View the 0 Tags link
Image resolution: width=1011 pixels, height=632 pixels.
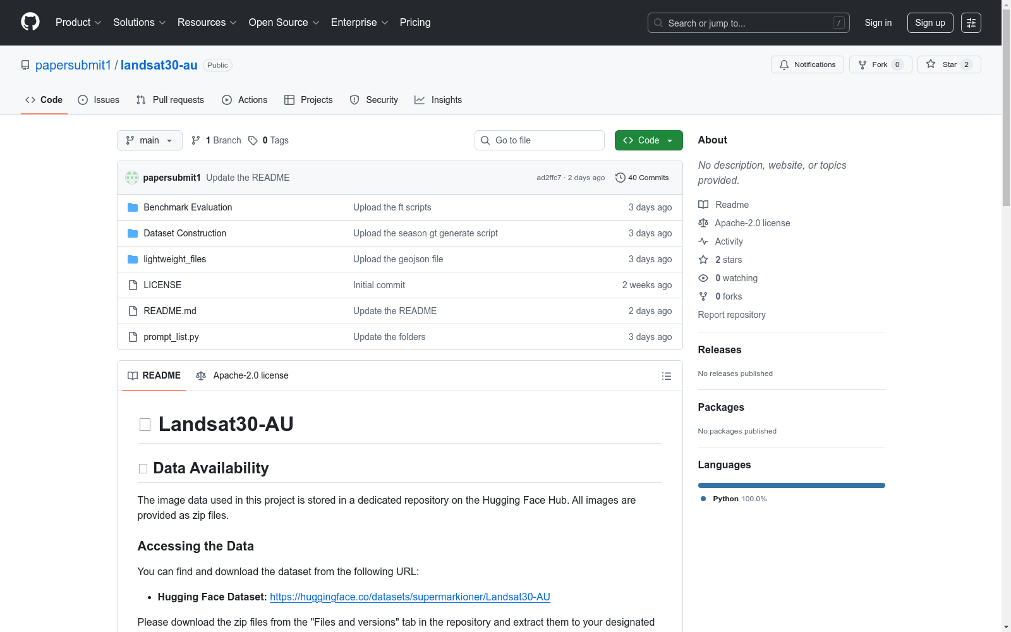269,140
